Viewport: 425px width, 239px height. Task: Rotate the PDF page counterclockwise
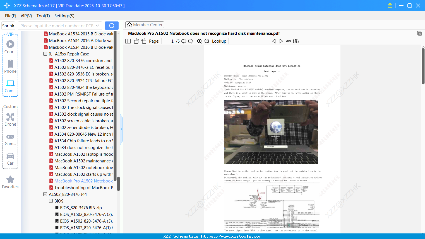pos(136,41)
